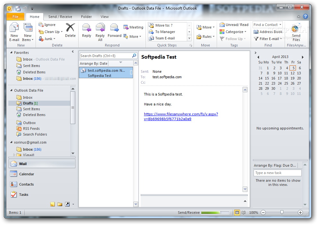The width and height of the screenshot is (318, 225).
Task: Switch to Reading view in status bar
Action: tap(244, 213)
